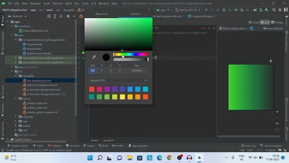Open File Explorer from the taskbar
The image size is (289, 163).
coord(130,158)
